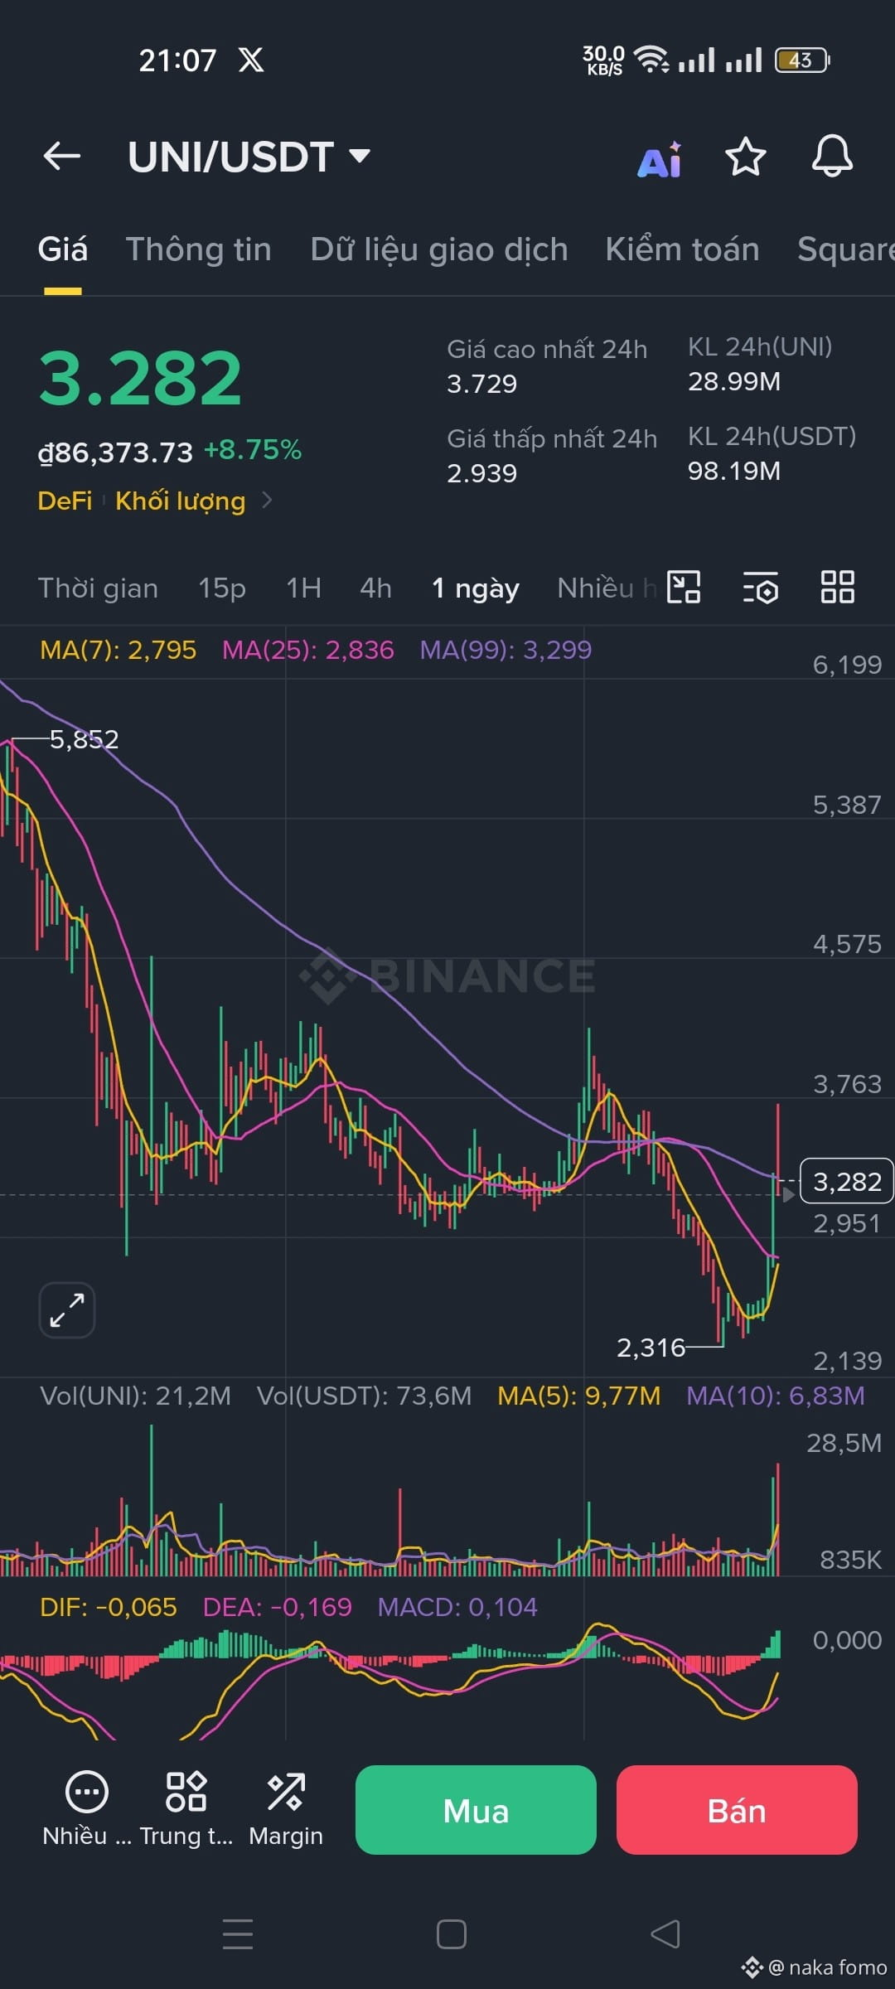Open Margin trading
The image size is (895, 1989).
pos(286,1809)
